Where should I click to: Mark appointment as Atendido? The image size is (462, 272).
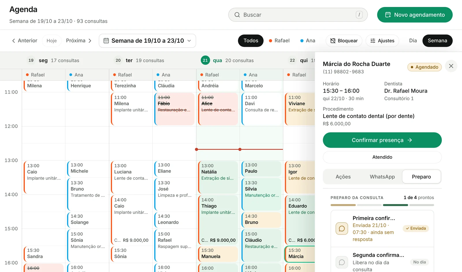click(x=382, y=157)
